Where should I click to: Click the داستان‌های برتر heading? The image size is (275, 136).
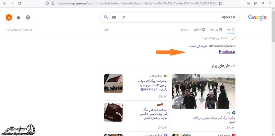click(x=223, y=66)
